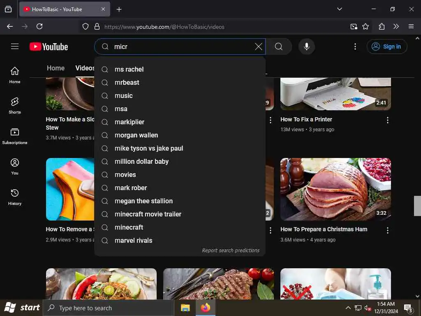Open Shorts in the left sidebar
421x316 pixels.
tap(15, 106)
